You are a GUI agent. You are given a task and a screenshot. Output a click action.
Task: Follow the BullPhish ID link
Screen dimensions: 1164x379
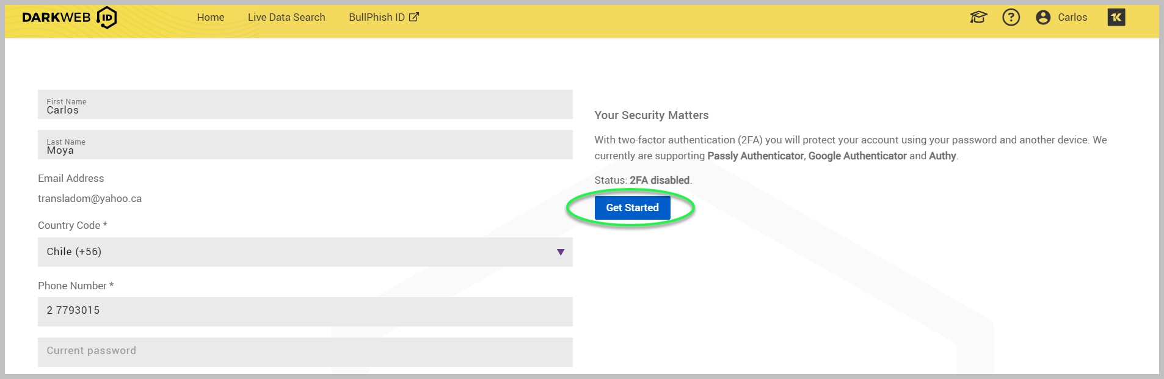(376, 18)
